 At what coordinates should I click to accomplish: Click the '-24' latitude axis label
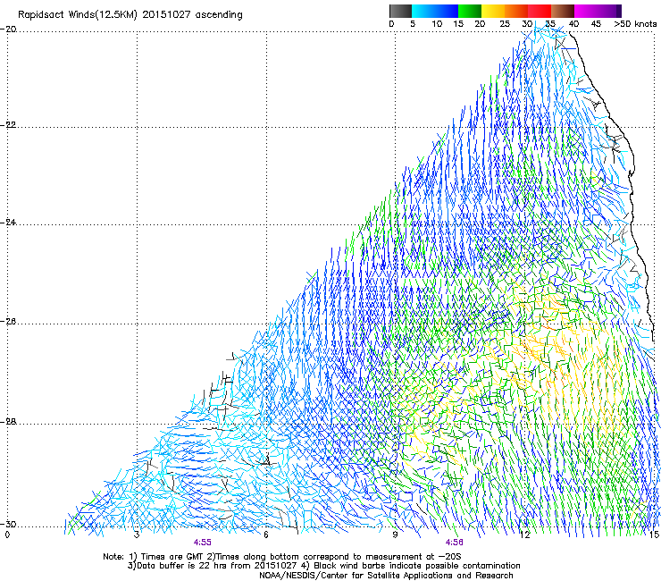[x=8, y=223]
